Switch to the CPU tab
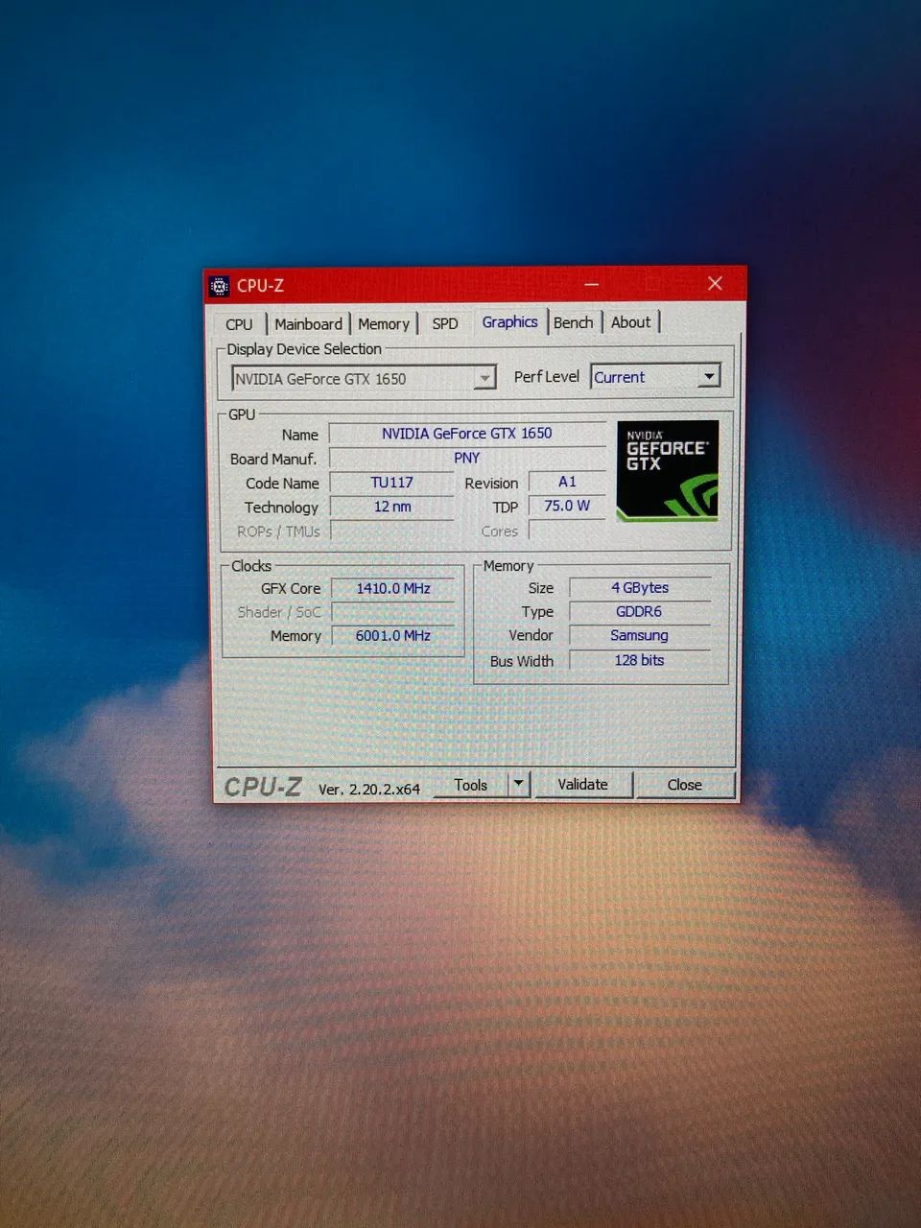 pos(239,324)
